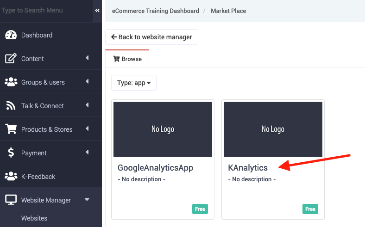Viewport: 365px width, 227px height.
Task: Click Back to website manager button
Action: point(151,37)
